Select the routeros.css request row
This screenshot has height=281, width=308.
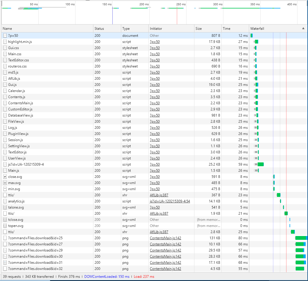click(x=17, y=66)
